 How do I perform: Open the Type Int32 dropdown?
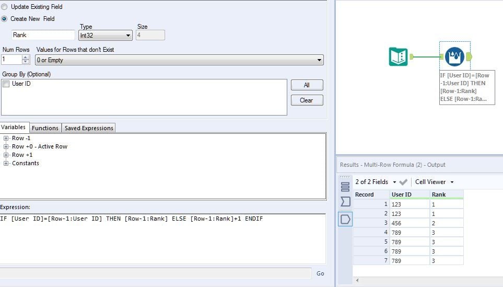pyautogui.click(x=105, y=36)
